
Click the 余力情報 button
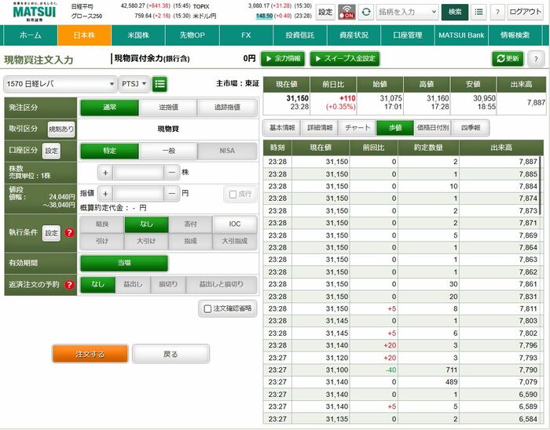pyautogui.click(x=283, y=59)
